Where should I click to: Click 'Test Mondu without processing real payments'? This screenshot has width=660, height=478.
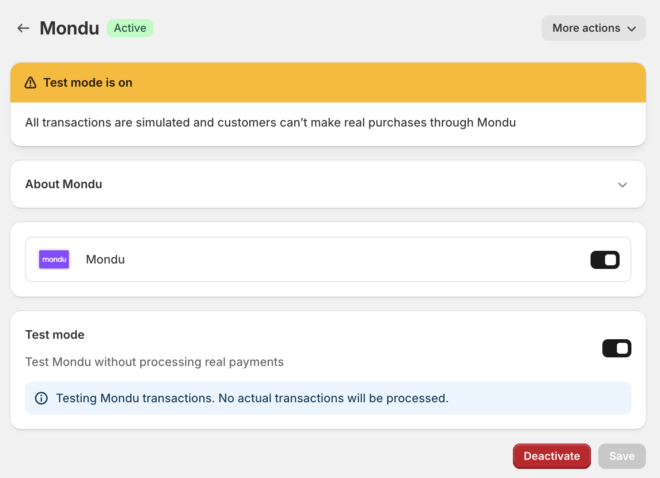[154, 362]
